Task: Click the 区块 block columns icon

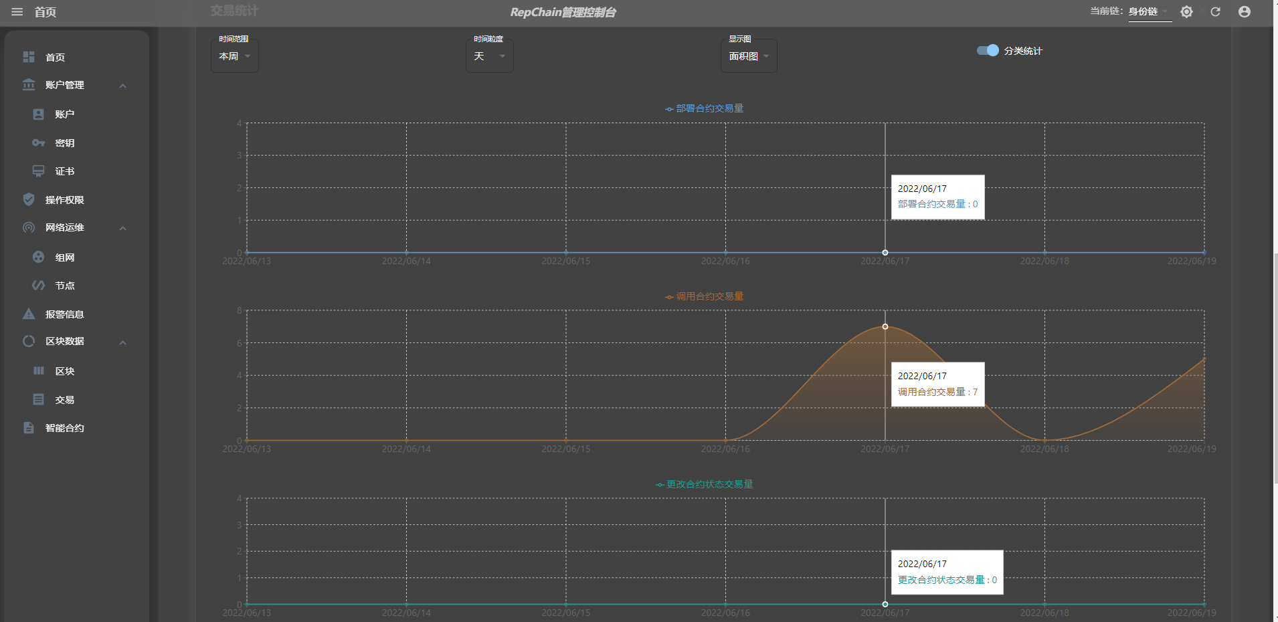Action: pos(39,371)
